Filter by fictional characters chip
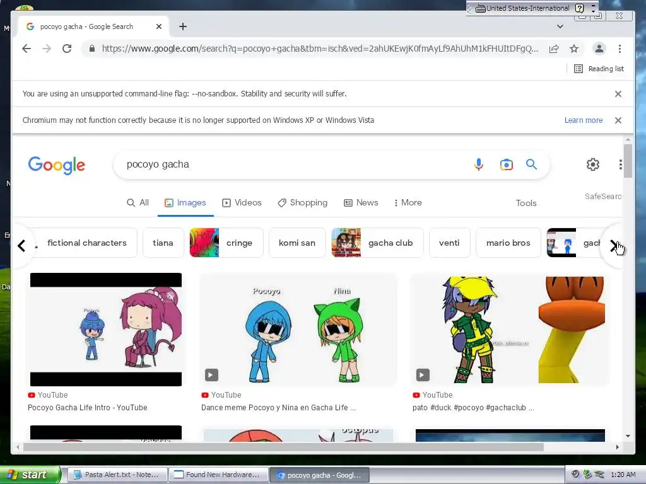 point(86,243)
